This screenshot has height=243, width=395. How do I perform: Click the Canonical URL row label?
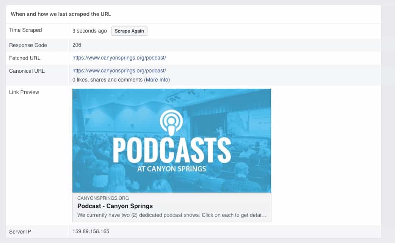click(27, 71)
